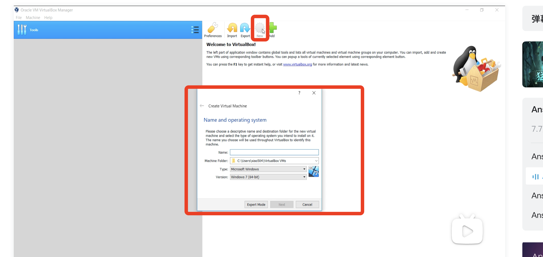Viewport: 543px width, 257px height.
Task: Close the VirtualBox Manager window
Action: [x=497, y=10]
